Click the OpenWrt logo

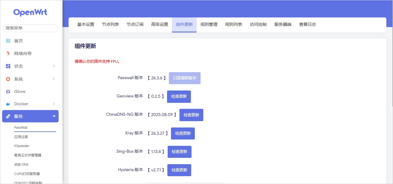[30, 12]
